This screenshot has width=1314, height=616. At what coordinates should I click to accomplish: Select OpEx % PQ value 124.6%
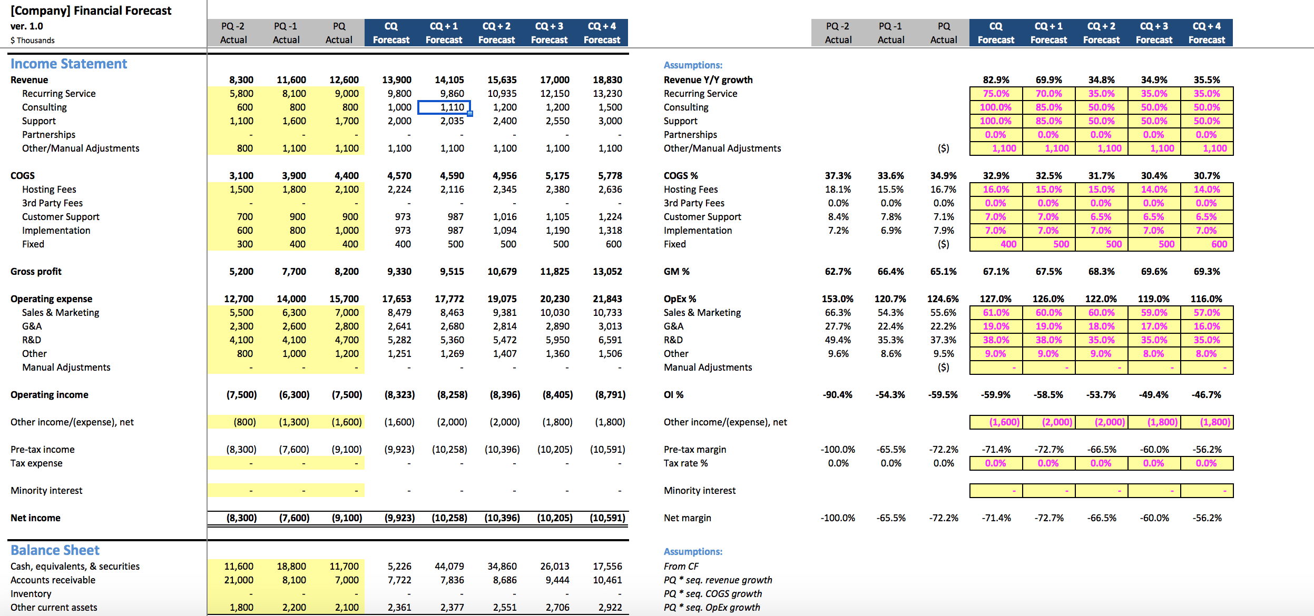click(x=943, y=299)
